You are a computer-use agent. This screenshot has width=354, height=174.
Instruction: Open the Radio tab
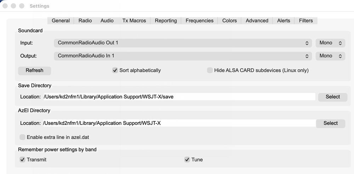[85, 21]
